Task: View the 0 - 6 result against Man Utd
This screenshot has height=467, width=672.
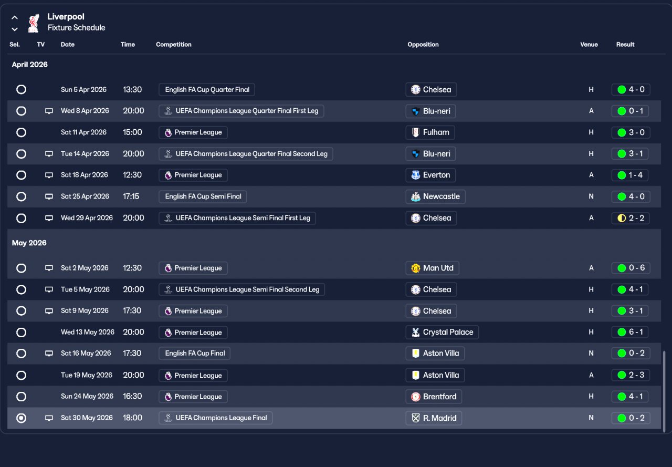Action: [x=631, y=268]
